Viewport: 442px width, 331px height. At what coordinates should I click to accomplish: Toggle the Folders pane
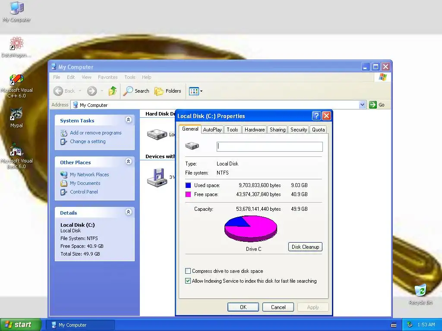[168, 91]
